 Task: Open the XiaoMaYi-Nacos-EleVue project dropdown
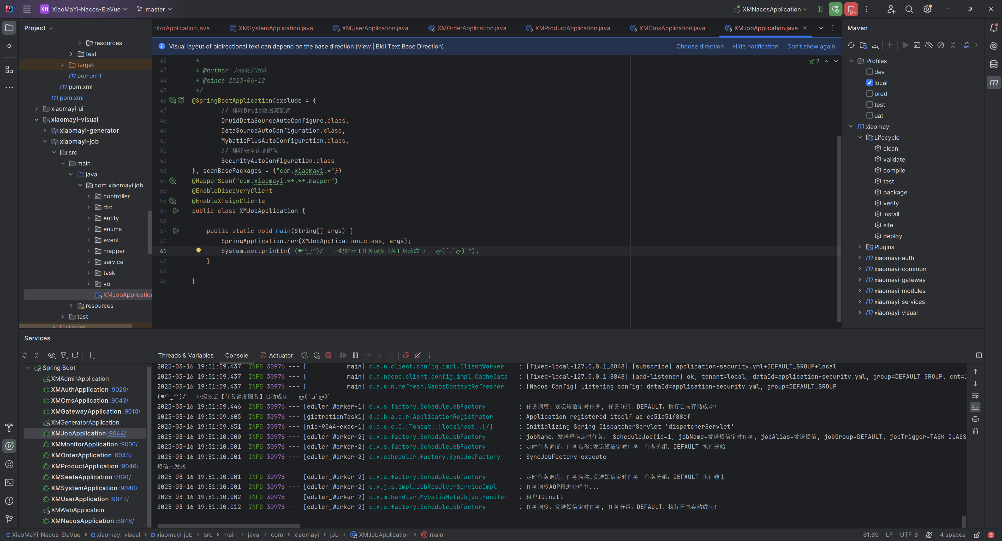(x=83, y=9)
